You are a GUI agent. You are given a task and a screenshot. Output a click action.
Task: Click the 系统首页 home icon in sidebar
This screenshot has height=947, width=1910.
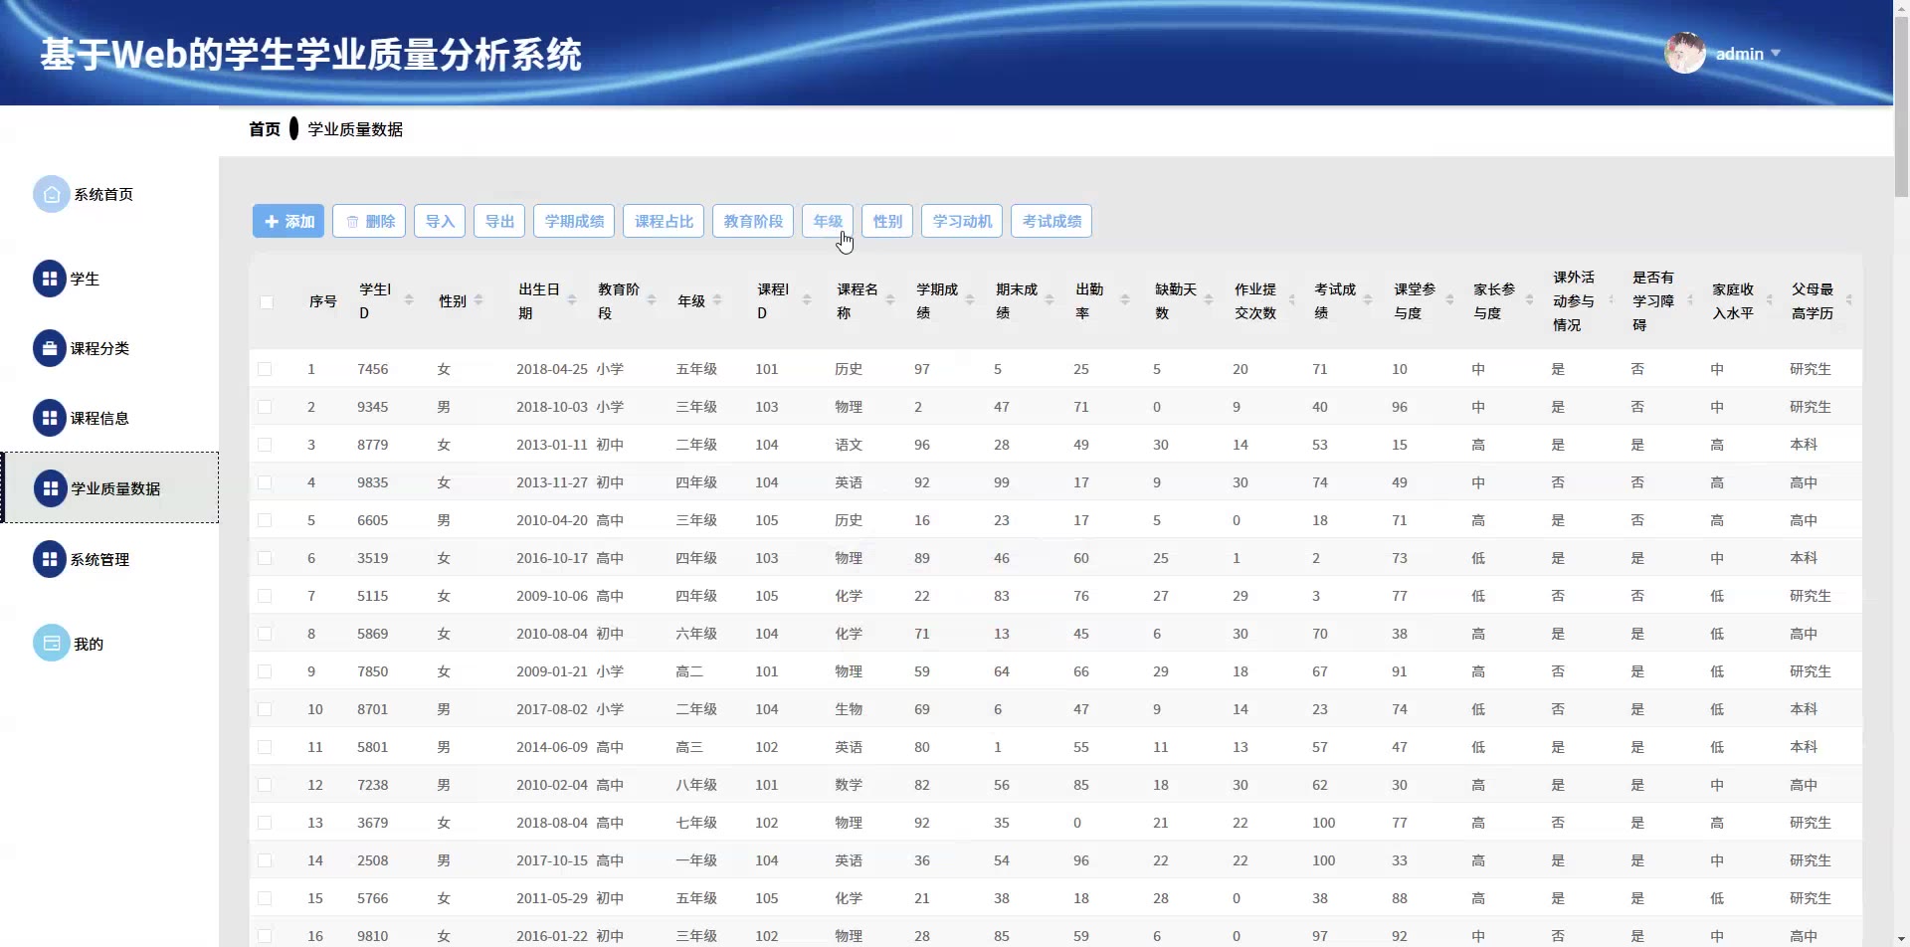pyautogui.click(x=51, y=195)
